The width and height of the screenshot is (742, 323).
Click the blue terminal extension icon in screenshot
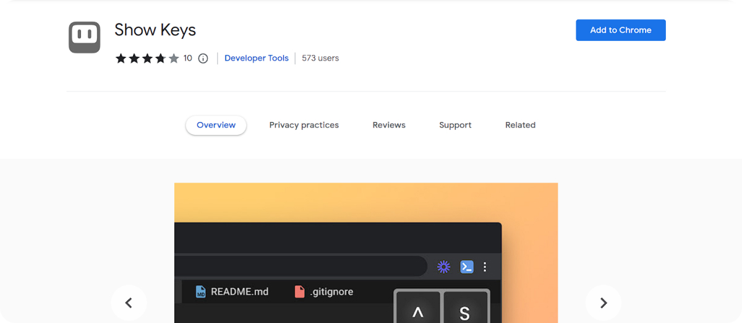(x=467, y=267)
